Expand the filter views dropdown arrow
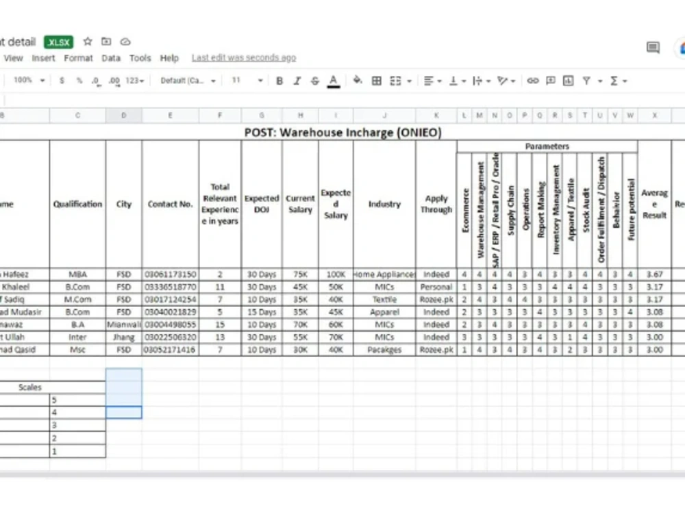The image size is (685, 513). pos(600,81)
